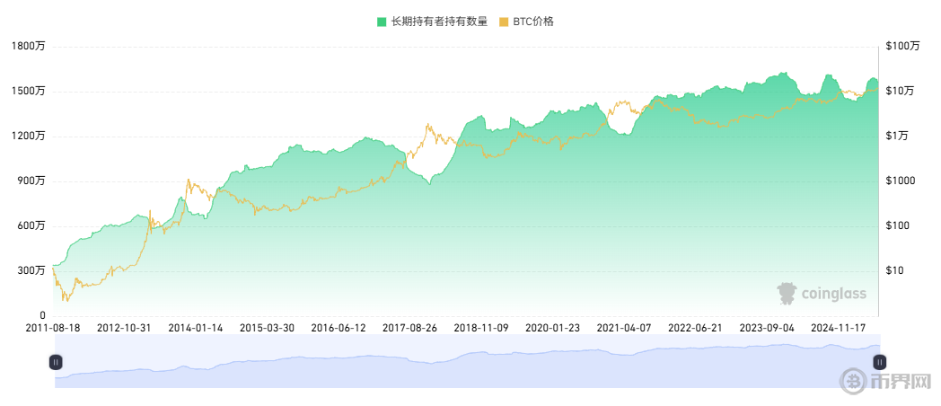Viewport: 941px width, 406px height.
Task: Click the 币界网 coin logo icon
Action: click(853, 383)
